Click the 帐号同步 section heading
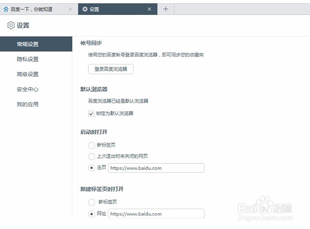The image size is (310, 229). (91, 43)
